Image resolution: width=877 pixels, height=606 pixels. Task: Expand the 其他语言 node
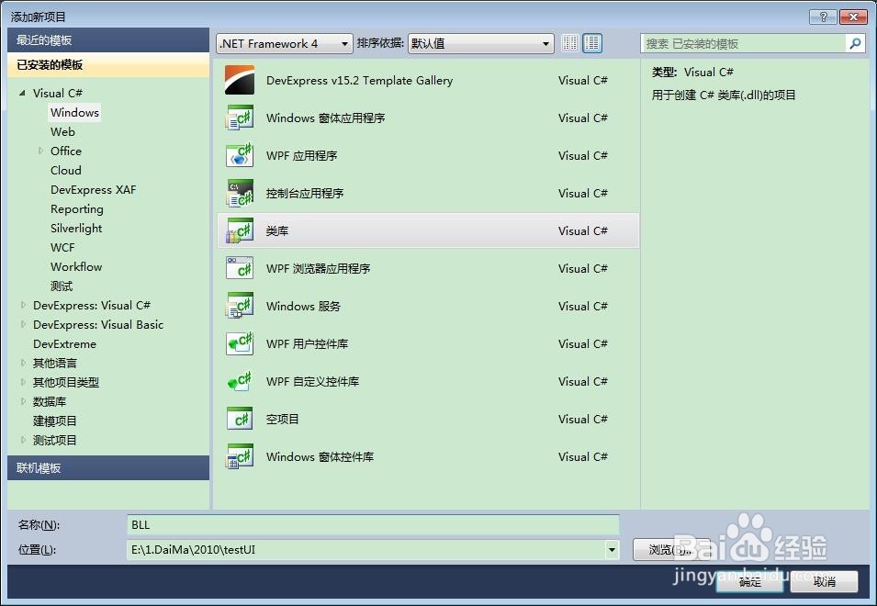click(x=23, y=363)
